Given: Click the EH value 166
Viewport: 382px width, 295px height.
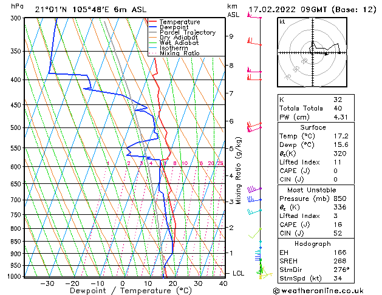Looking at the screenshot, I should 340,253.
